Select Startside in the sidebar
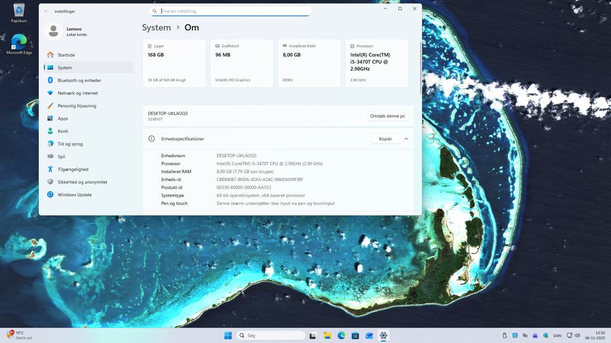 coord(66,55)
